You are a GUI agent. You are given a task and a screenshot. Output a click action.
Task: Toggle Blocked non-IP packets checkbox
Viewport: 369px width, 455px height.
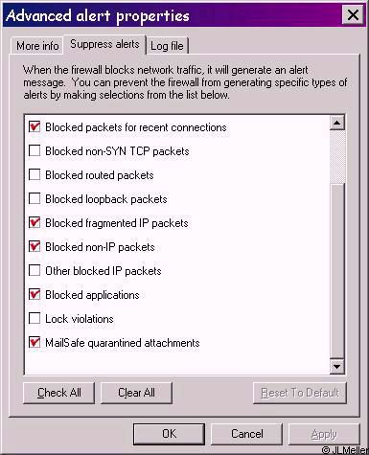[x=35, y=246]
